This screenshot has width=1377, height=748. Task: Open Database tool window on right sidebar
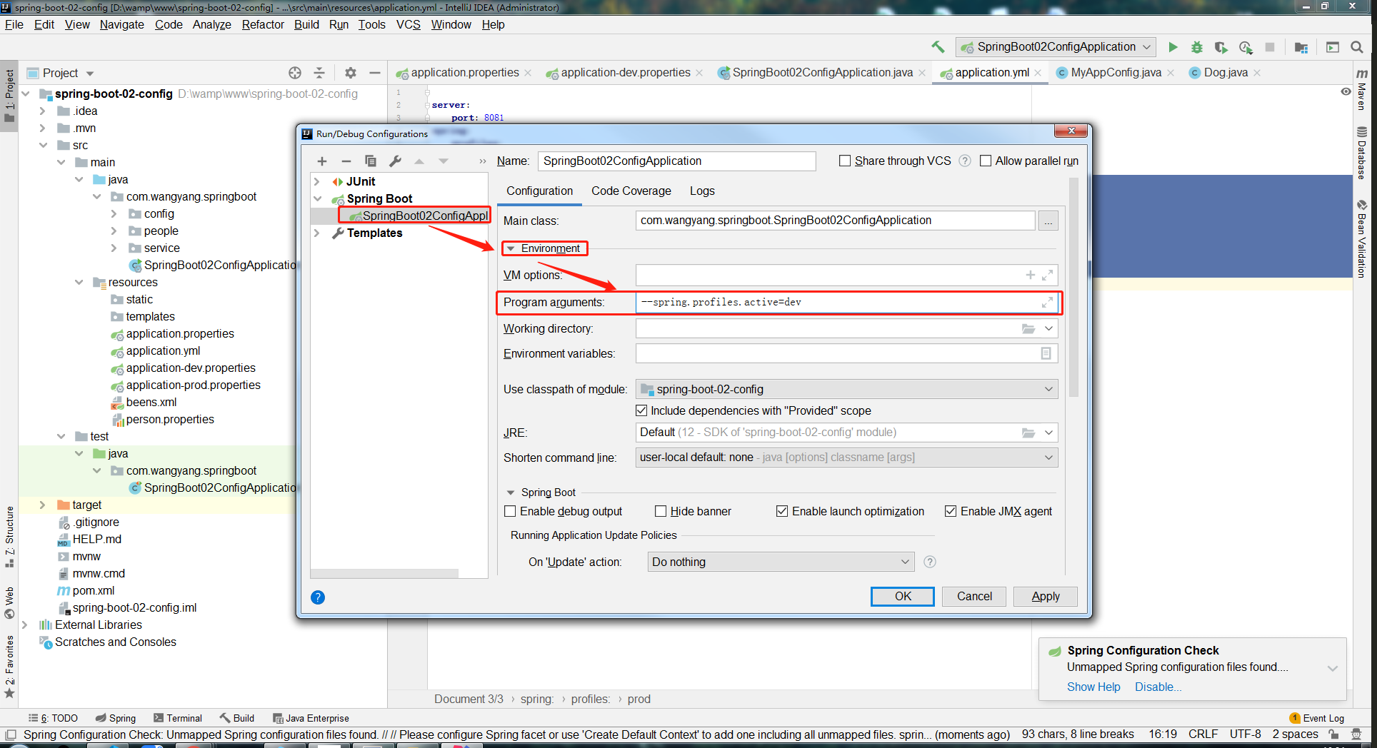1362,153
